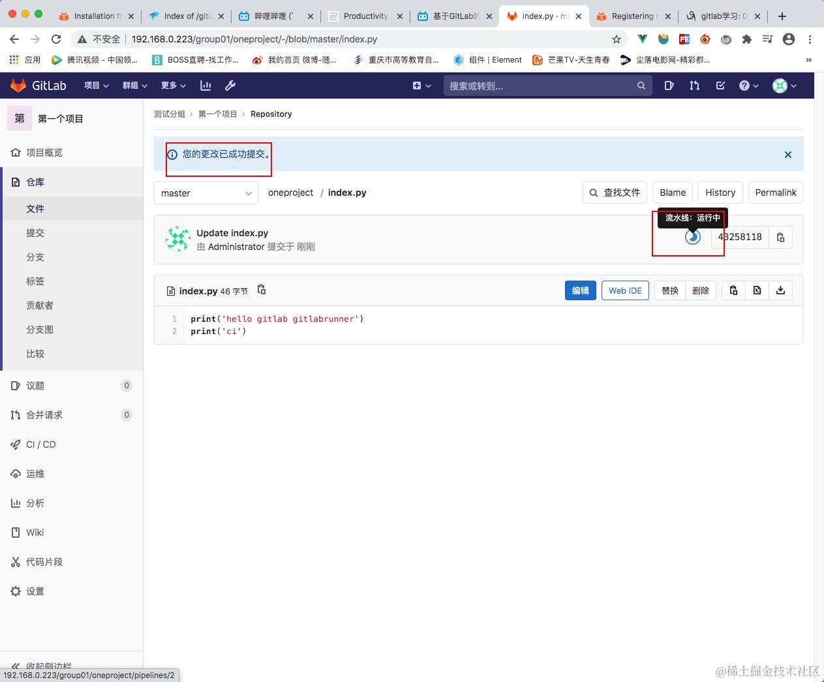Click the analytics chart icon in navbar

tap(205, 85)
